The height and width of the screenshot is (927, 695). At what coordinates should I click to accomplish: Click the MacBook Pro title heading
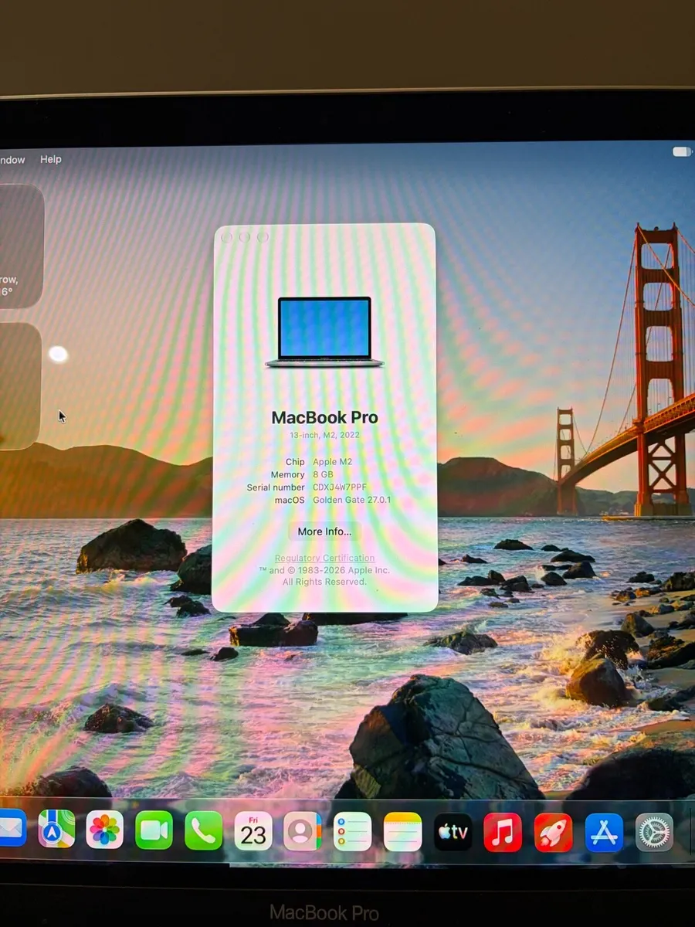click(x=324, y=418)
